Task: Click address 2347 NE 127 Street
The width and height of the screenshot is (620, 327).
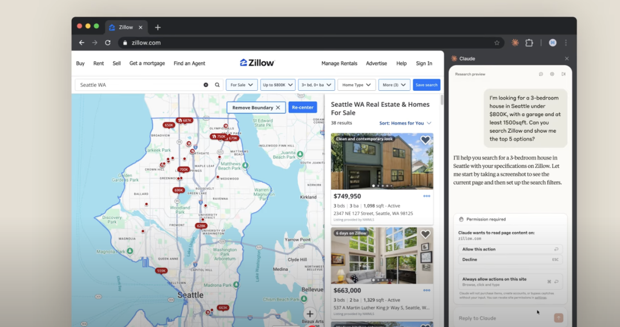Action: point(373,213)
